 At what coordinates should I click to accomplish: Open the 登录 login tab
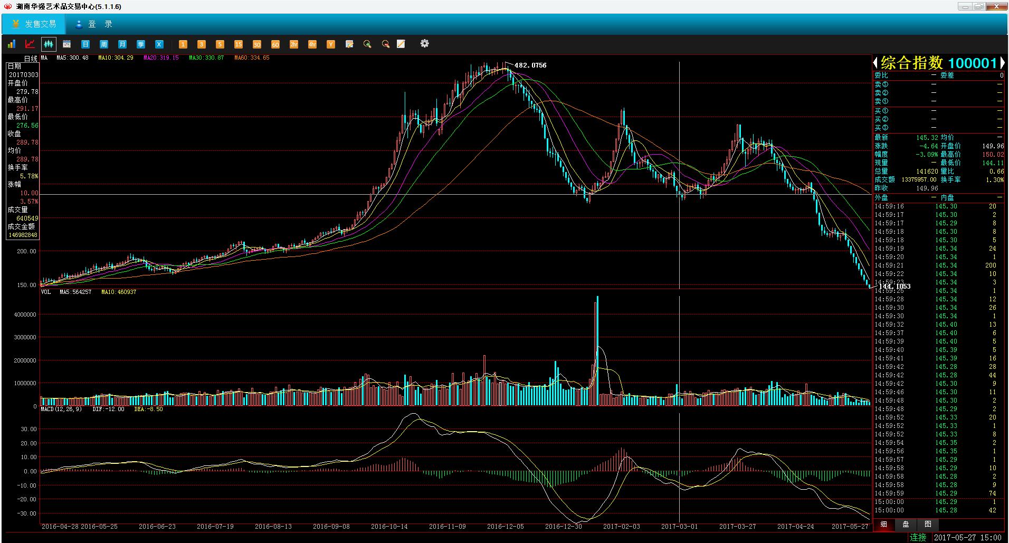click(x=93, y=24)
